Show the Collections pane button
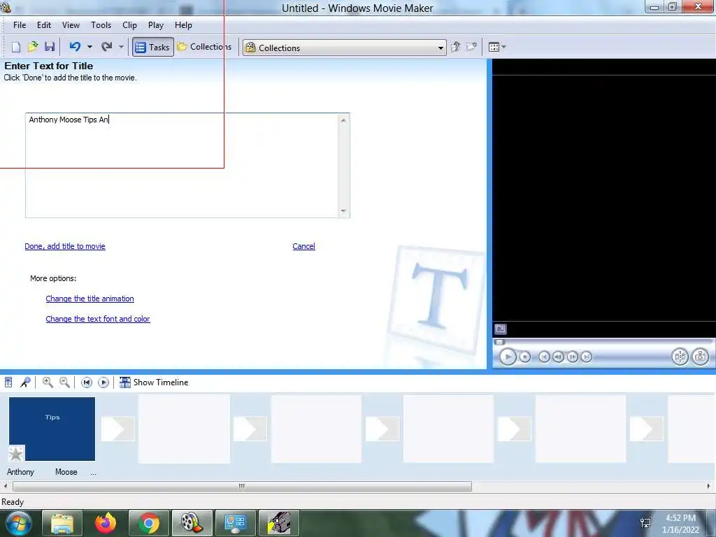This screenshot has width=716, height=537. [205, 47]
